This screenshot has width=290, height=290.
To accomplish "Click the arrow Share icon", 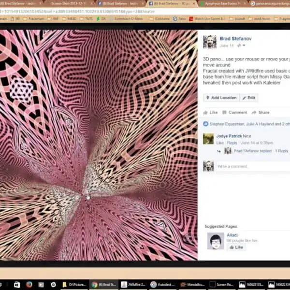I will pyautogui.click(x=254, y=113).
